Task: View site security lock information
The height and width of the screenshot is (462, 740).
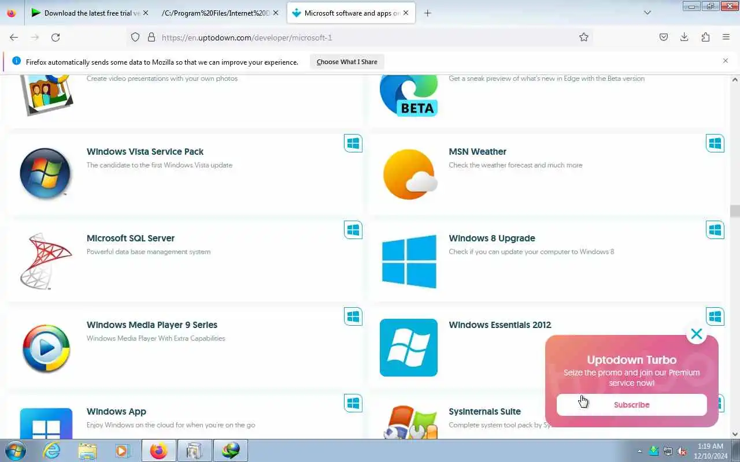Action: point(151,37)
